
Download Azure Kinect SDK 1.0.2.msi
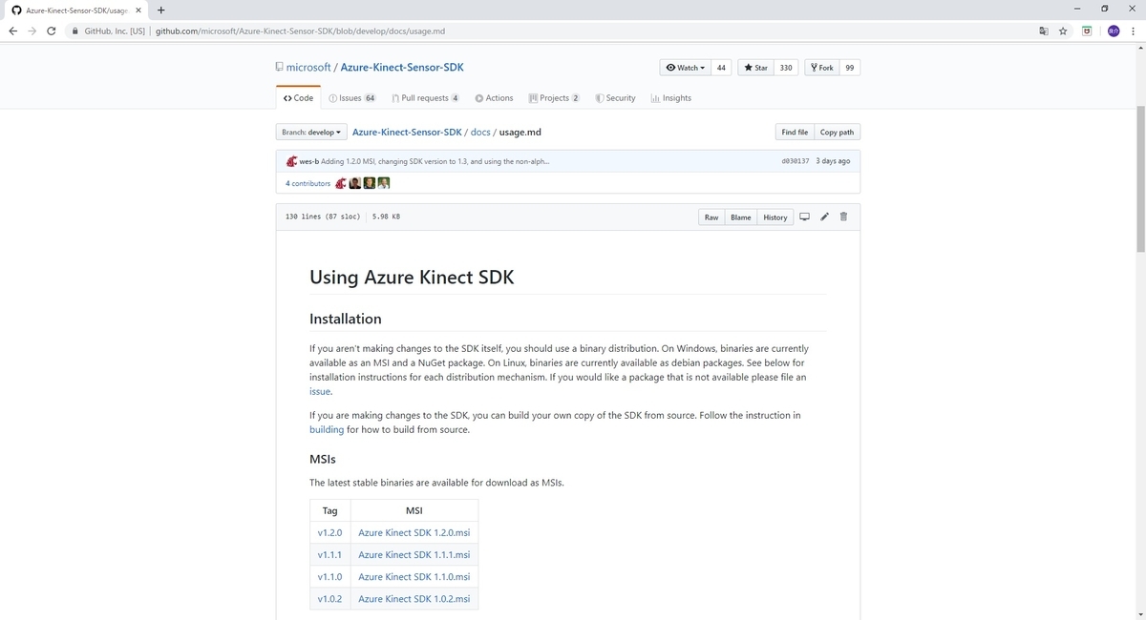click(x=414, y=599)
